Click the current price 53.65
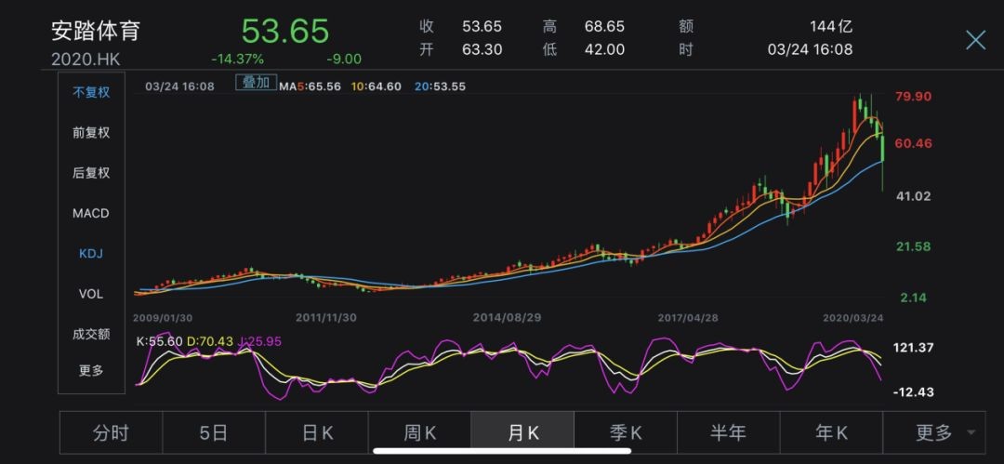 285,31
